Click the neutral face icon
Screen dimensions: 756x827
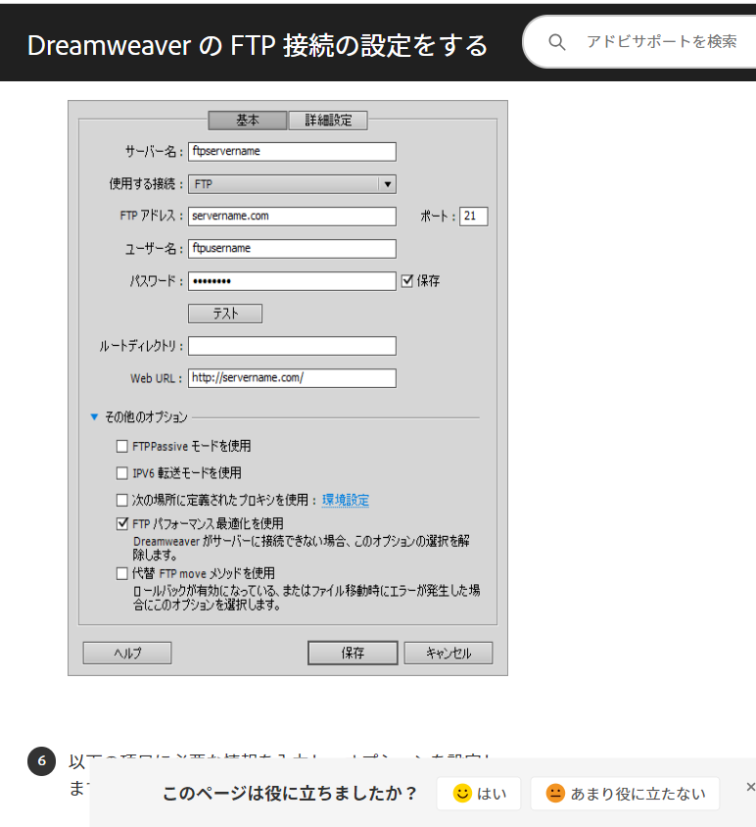(555, 794)
